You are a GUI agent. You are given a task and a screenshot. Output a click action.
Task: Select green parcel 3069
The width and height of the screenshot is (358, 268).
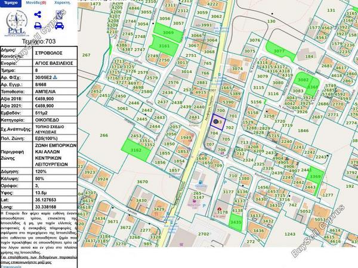(168, 32)
